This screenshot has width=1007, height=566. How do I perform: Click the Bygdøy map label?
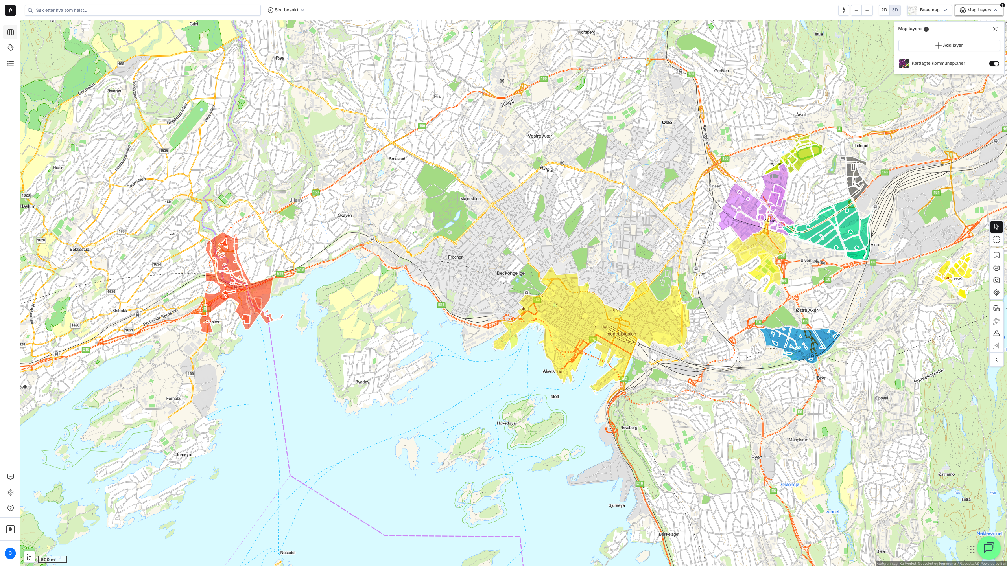click(x=362, y=382)
